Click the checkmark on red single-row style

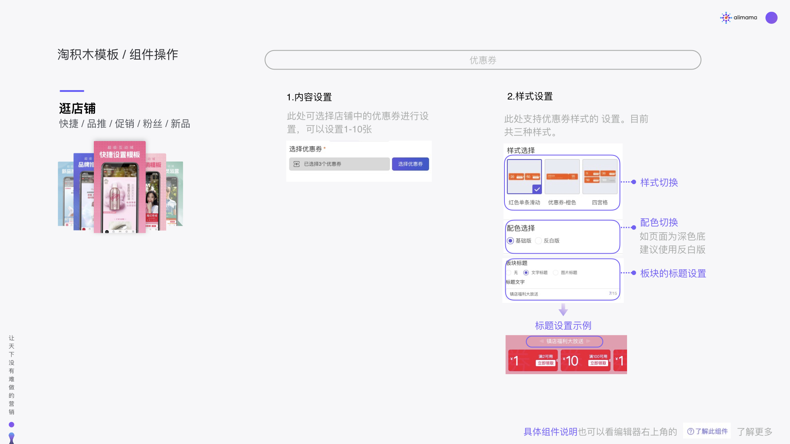(x=537, y=189)
